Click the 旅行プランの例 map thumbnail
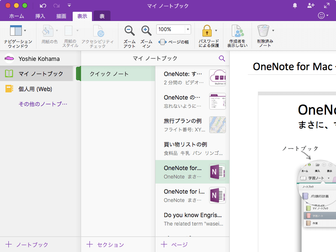 click(218, 125)
